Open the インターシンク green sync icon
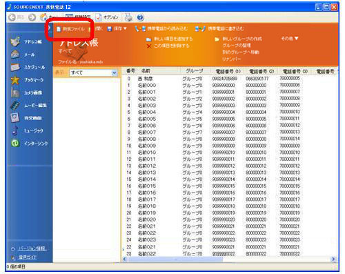This screenshot has width=345, height=274. (x=15, y=143)
